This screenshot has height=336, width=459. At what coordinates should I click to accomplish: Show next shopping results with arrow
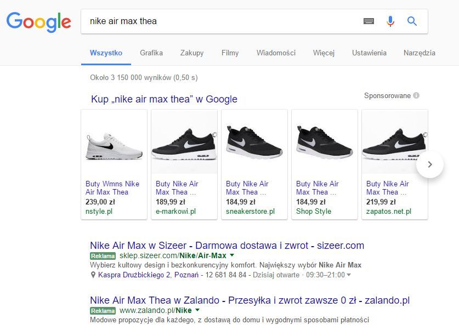(x=430, y=164)
